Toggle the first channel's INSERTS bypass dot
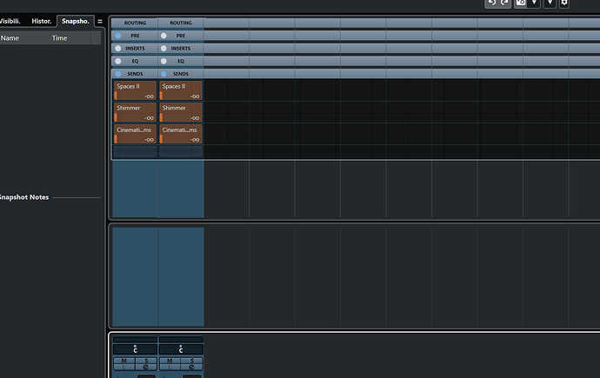The image size is (600, 378). coord(118,49)
